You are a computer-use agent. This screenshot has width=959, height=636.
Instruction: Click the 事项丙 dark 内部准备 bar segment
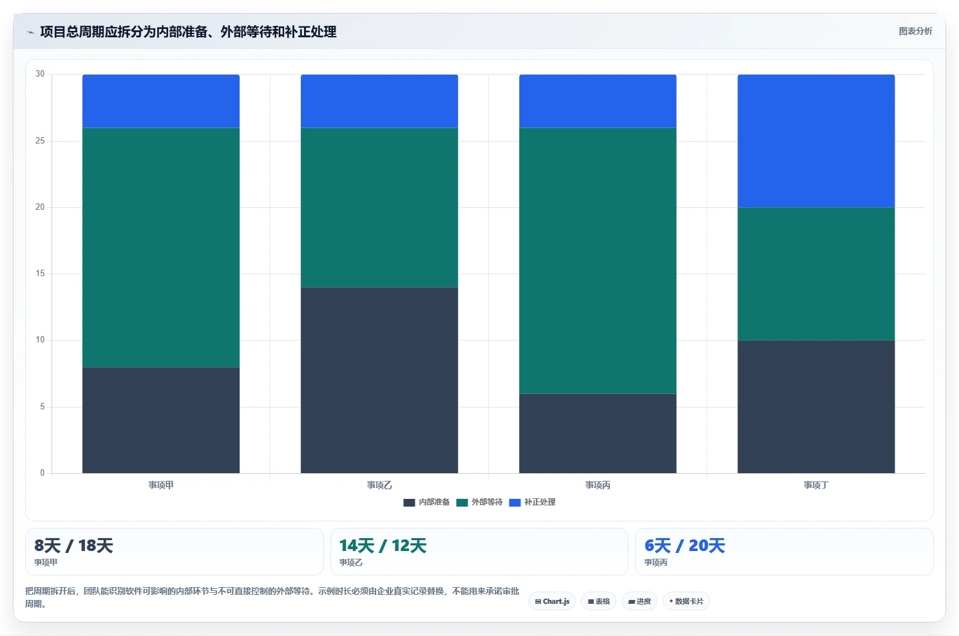click(x=598, y=433)
